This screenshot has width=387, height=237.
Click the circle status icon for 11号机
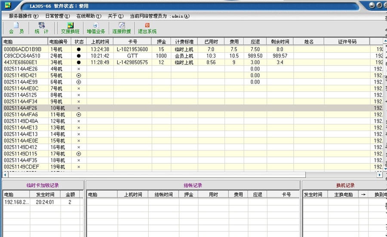[79, 115]
